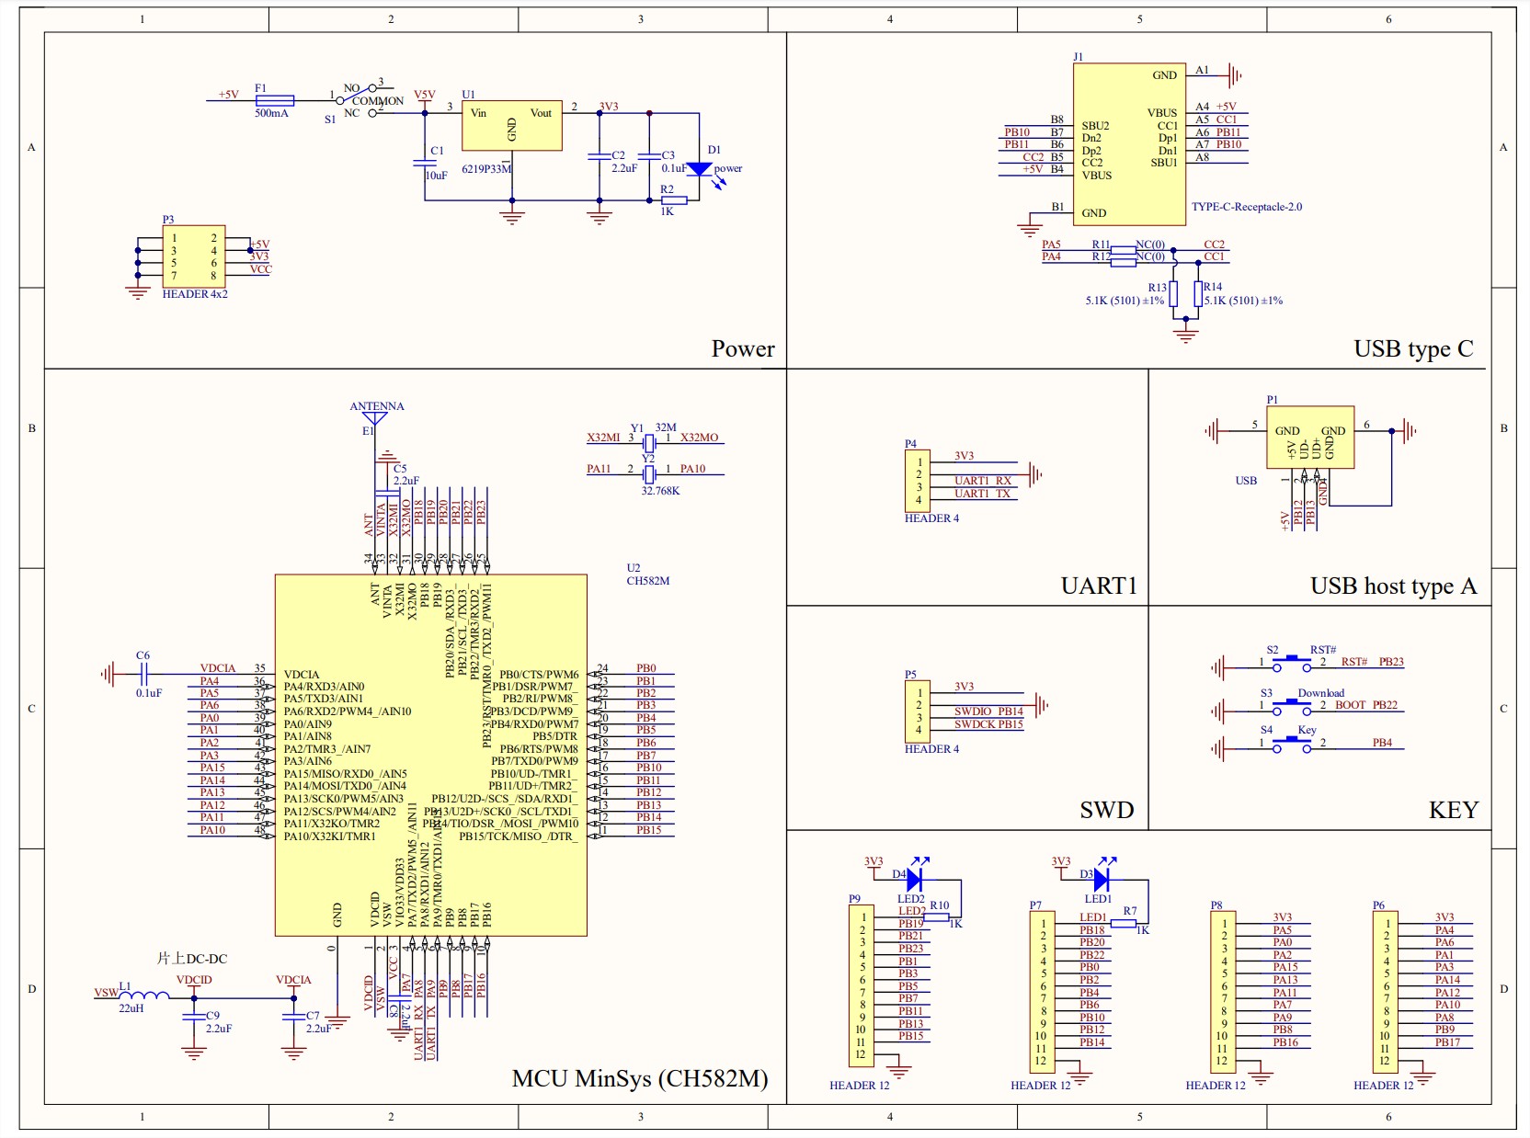The width and height of the screenshot is (1530, 1138).
Task: Select capacitor C6 0.1uF
Action: click(x=143, y=675)
